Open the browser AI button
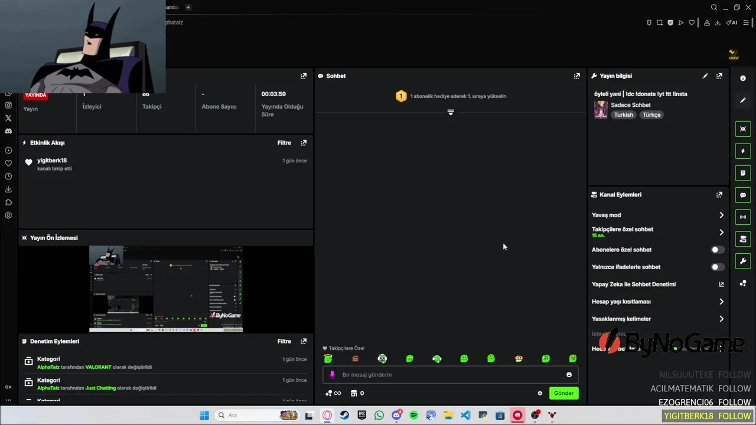 (x=731, y=22)
